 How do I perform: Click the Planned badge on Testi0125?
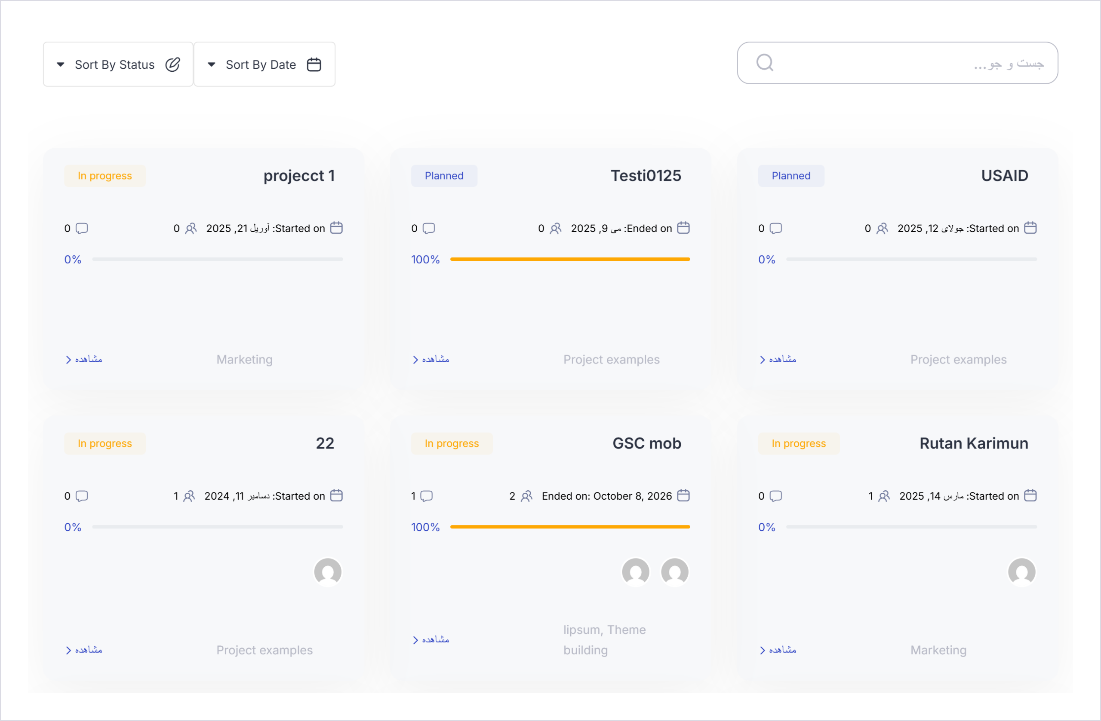click(x=444, y=176)
